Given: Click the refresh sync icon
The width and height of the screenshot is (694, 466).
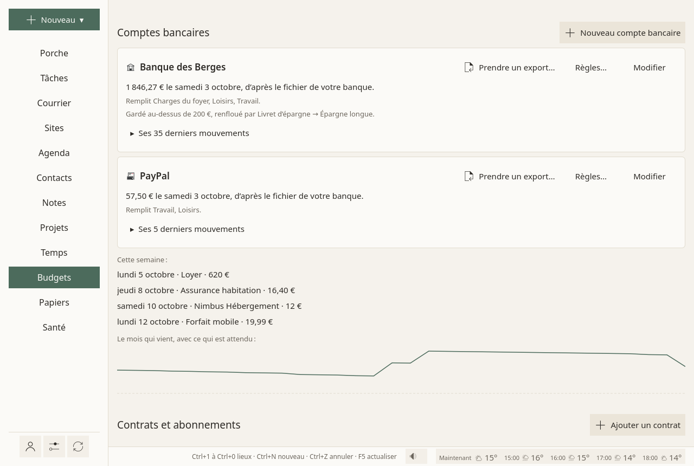Looking at the screenshot, I should [78, 446].
